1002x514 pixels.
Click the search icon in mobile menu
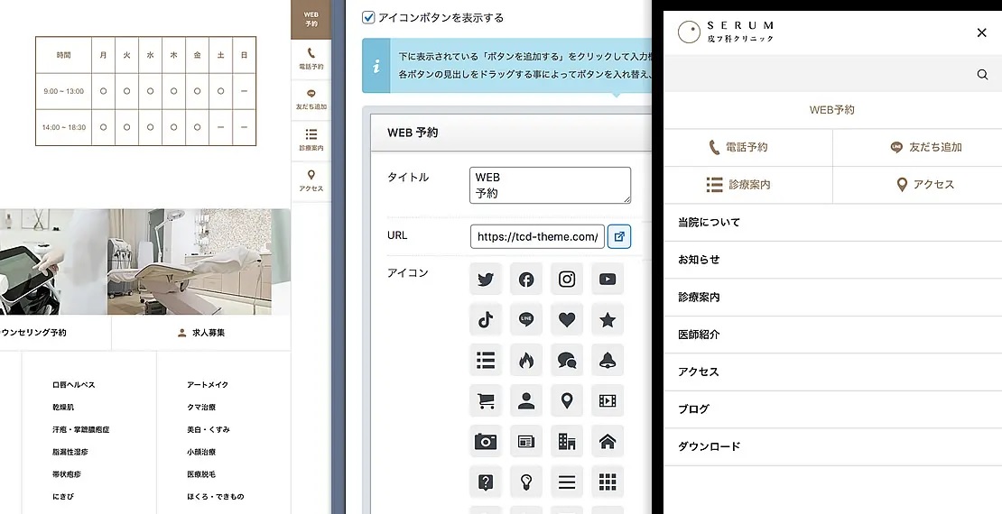point(982,75)
